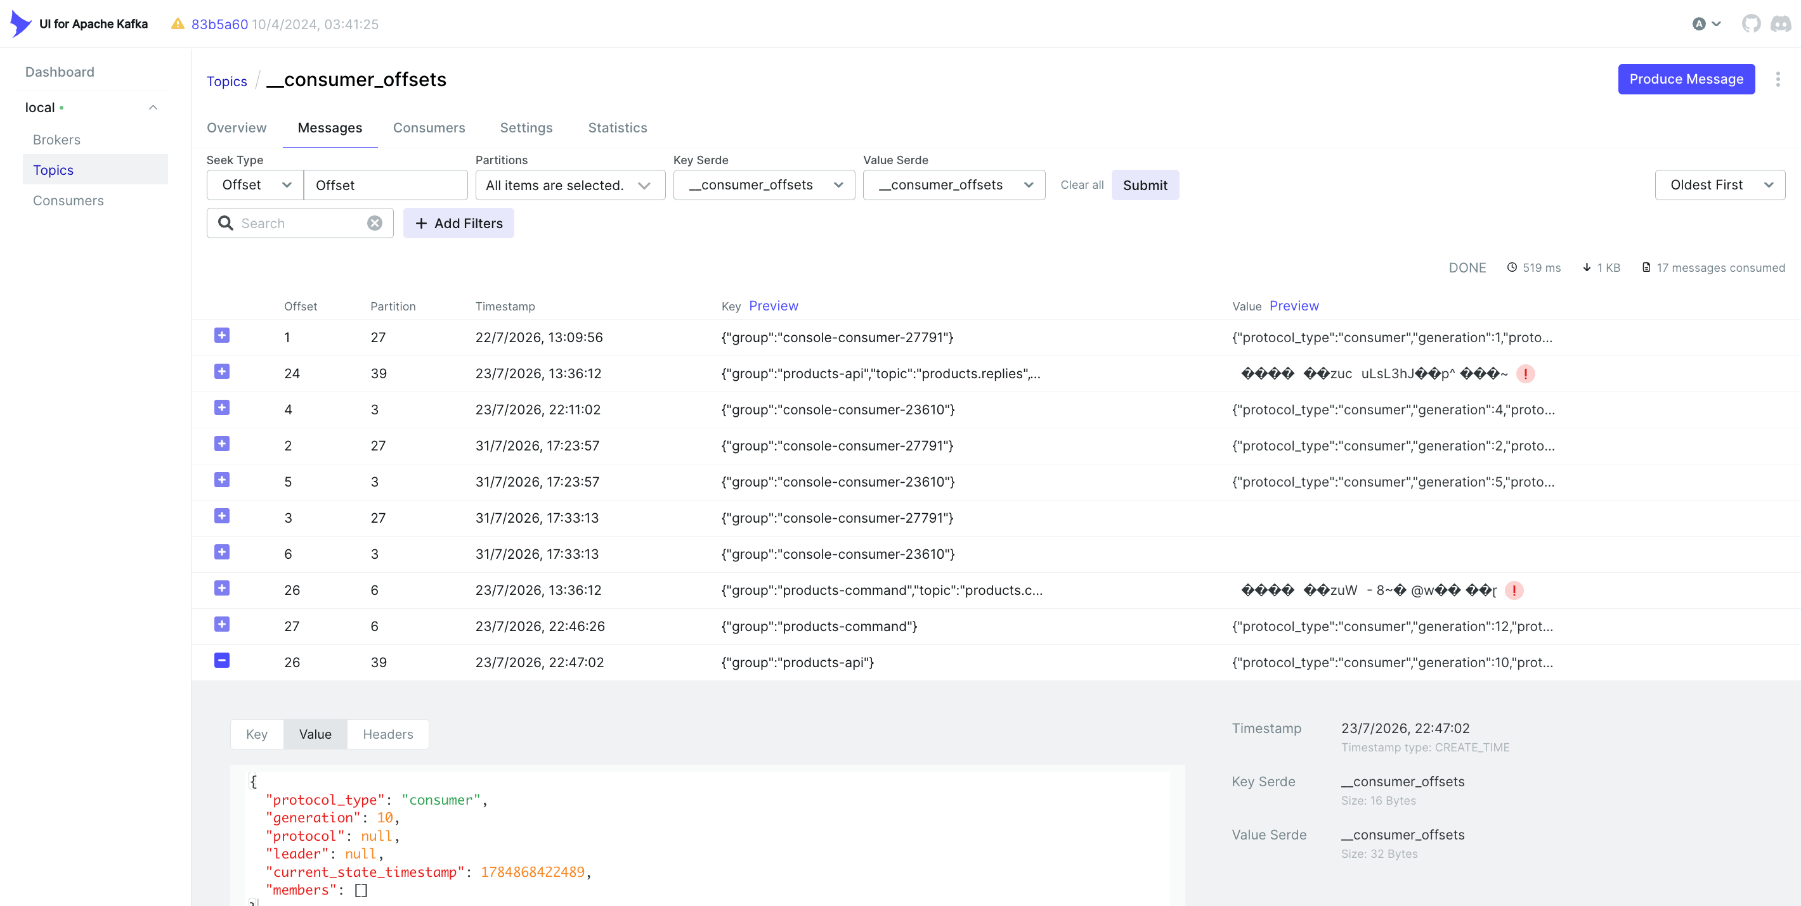Open the 83b5a60 commit link
This screenshot has height=906, width=1801.
coord(219,23)
